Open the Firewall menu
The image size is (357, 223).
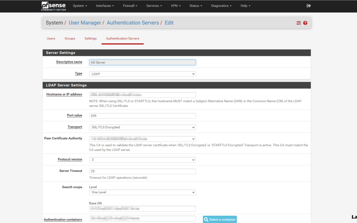130,6
